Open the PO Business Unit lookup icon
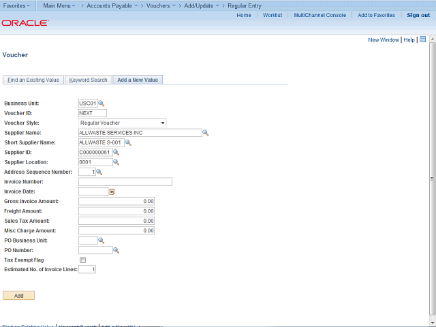This screenshot has height=327, width=436. tap(102, 240)
